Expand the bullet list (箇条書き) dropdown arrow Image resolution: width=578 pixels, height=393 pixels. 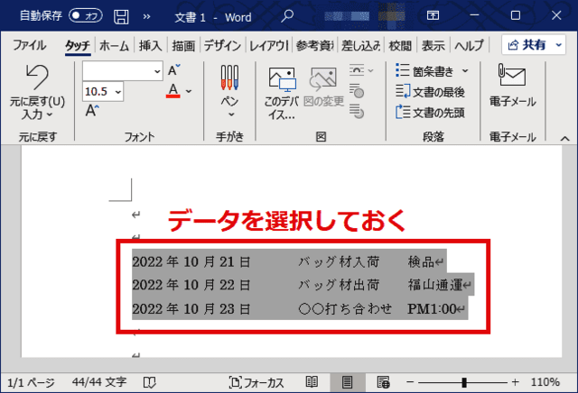[x=465, y=70]
